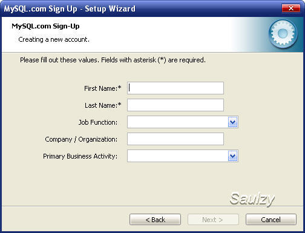
Task: Click the Saulzy watermark text
Action: pyautogui.click(x=252, y=199)
